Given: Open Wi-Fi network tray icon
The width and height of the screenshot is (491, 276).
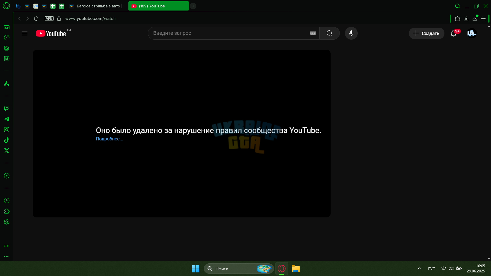Looking at the screenshot, I should coord(444,269).
